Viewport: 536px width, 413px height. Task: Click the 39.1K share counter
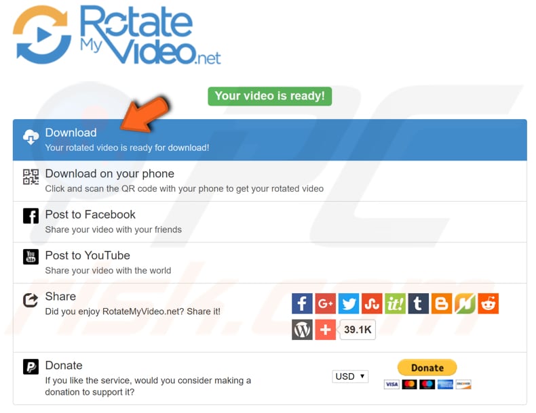[x=358, y=330]
